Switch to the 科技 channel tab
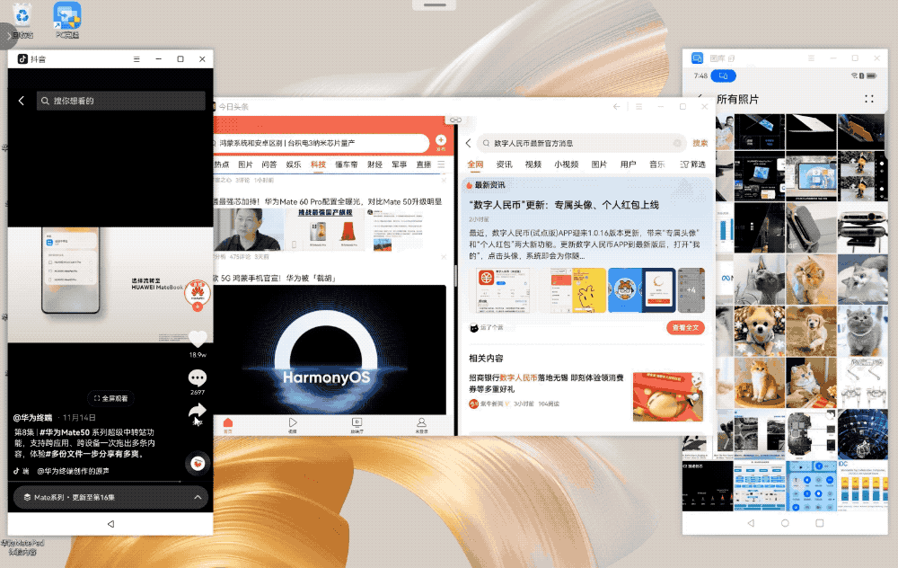The width and height of the screenshot is (898, 568). 319,164
